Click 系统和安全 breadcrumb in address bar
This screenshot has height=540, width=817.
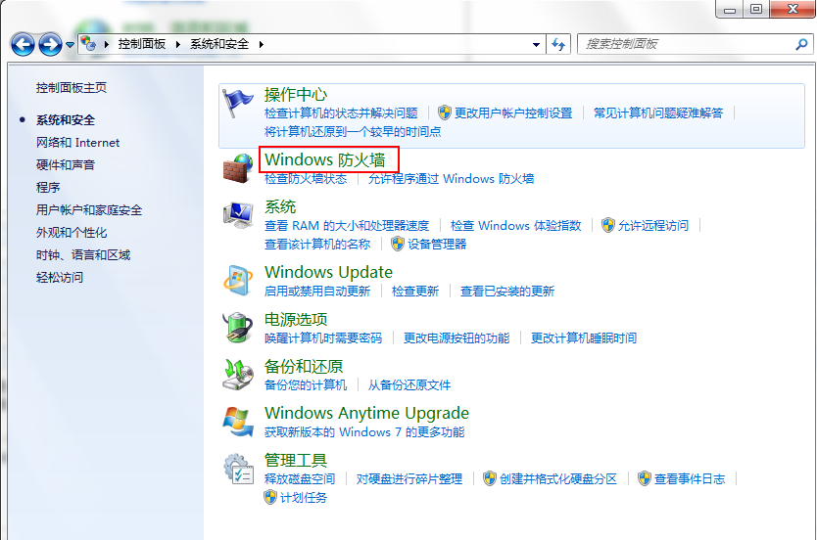point(219,44)
